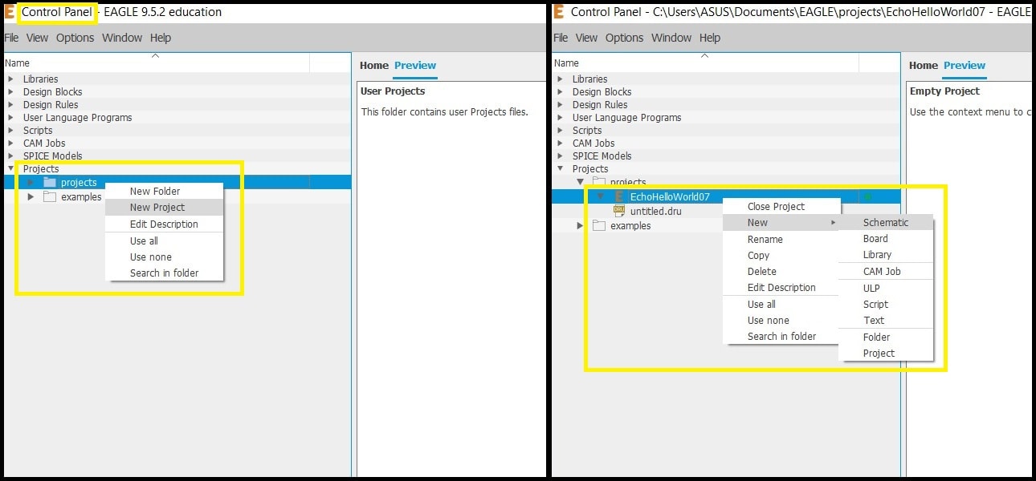
Task: Click the EchoHelloWorld07 project icon
Action: point(619,196)
